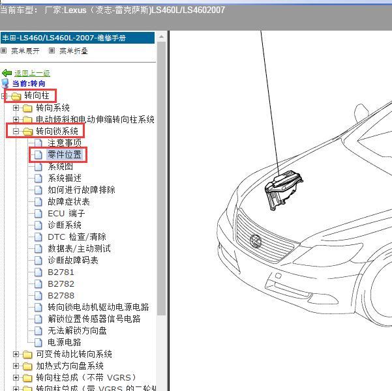This screenshot has height=391, width=392.
Task: Click the green back arrow icon
Action: pyautogui.click(x=7, y=73)
